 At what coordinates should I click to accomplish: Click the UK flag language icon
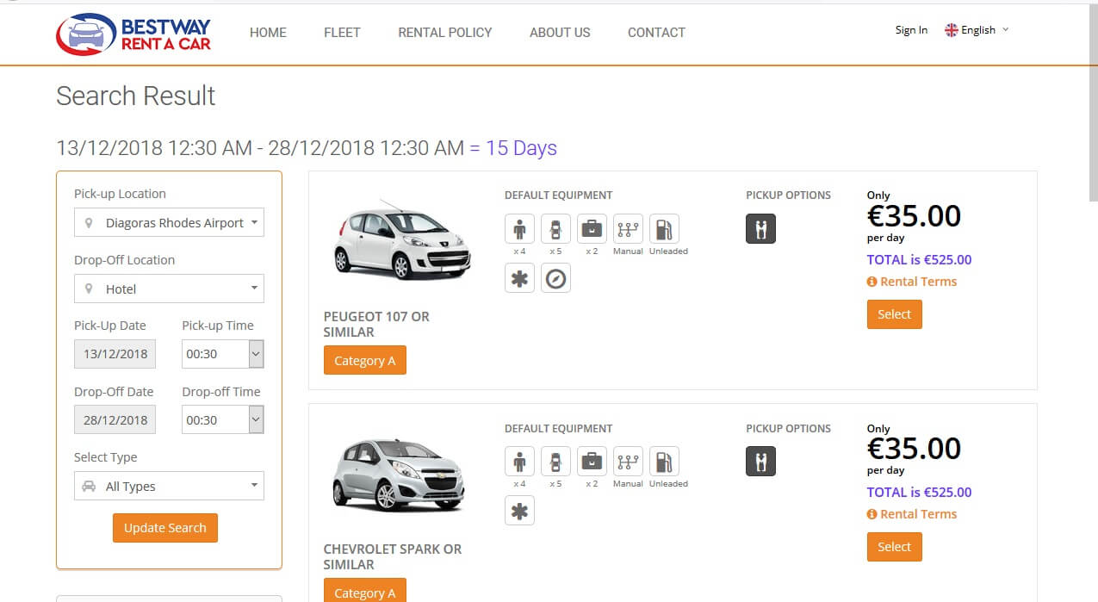pos(952,30)
